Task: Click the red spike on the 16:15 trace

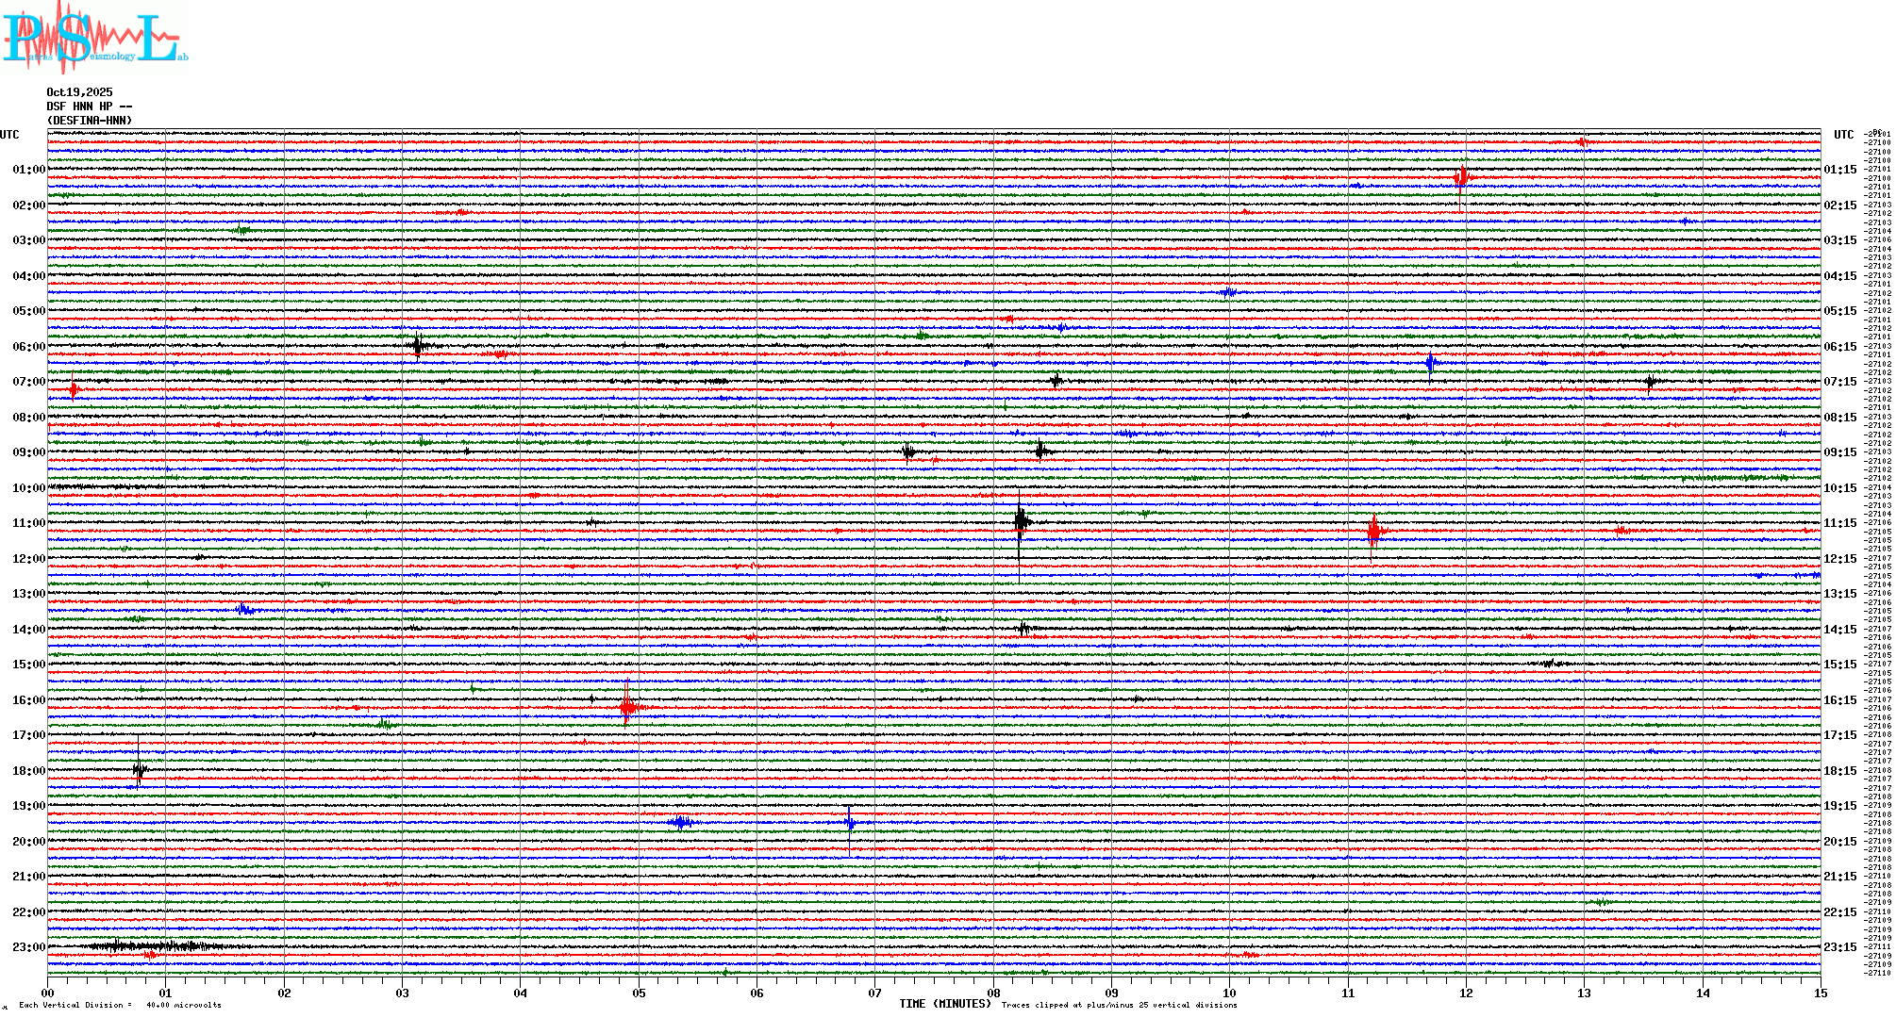Action: (627, 707)
